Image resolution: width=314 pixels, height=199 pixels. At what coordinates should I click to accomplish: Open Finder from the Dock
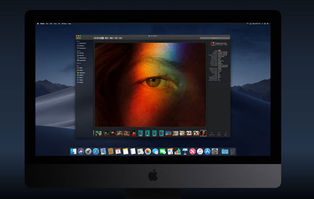click(x=73, y=151)
